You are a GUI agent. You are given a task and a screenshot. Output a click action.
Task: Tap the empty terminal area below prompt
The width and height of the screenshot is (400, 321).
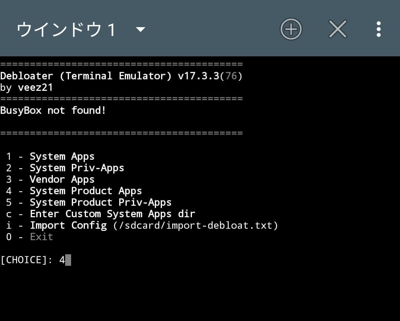point(200,293)
